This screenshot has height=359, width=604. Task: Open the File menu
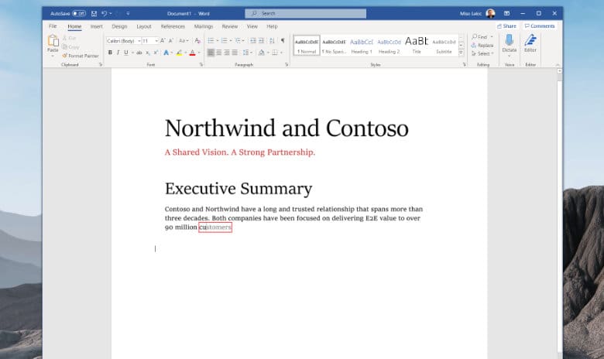pos(53,26)
